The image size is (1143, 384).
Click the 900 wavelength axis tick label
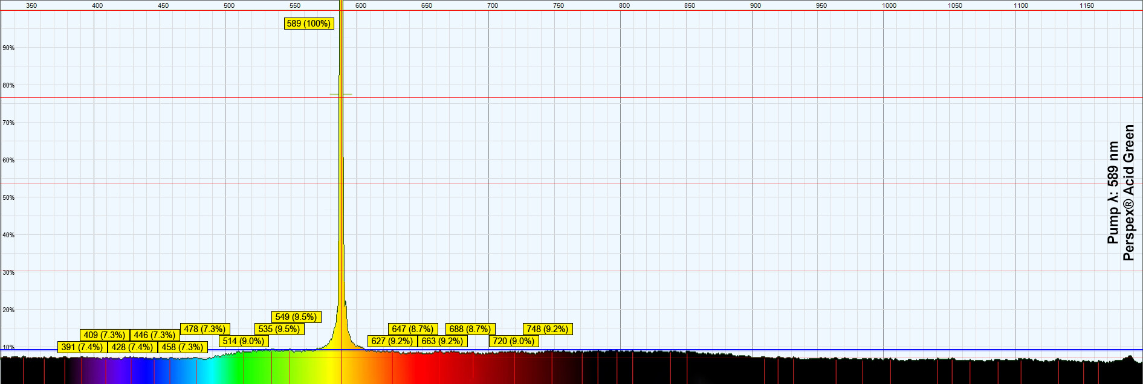pyautogui.click(x=756, y=5)
